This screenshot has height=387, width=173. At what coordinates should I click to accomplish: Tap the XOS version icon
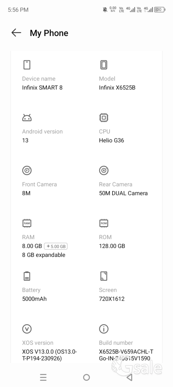pyautogui.click(x=27, y=329)
